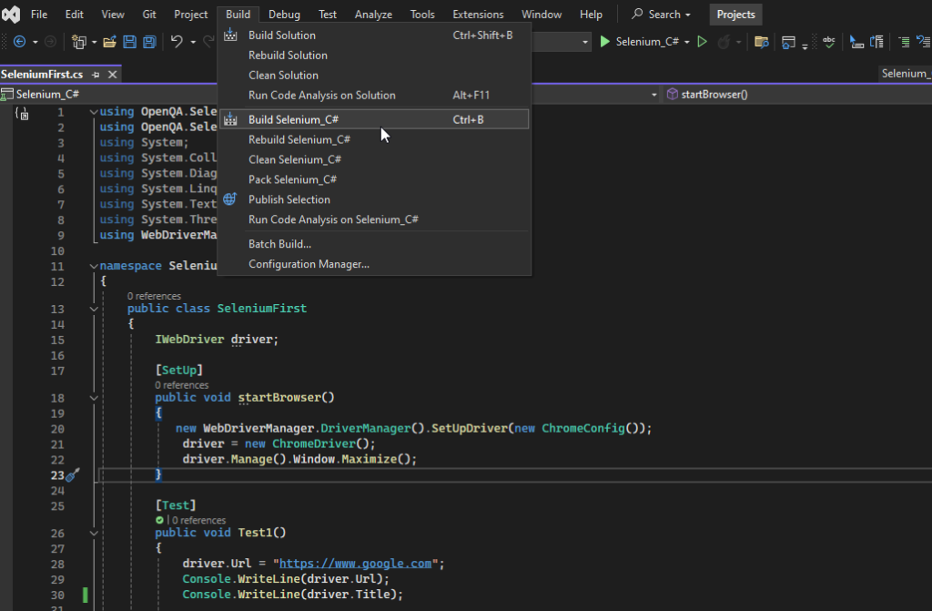Image resolution: width=932 pixels, height=611 pixels.
Task: Open the Debug menu
Action: pos(283,14)
